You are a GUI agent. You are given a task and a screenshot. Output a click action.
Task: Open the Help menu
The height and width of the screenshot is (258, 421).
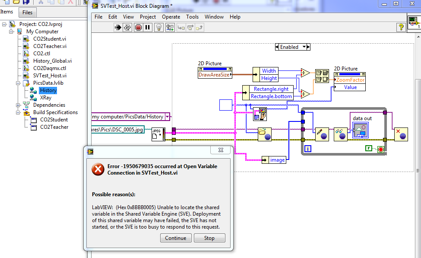tap(235, 17)
